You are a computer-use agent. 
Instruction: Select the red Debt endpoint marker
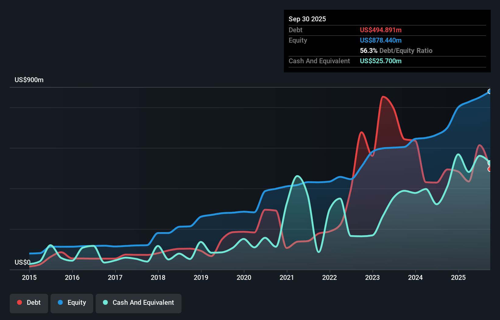(490, 169)
